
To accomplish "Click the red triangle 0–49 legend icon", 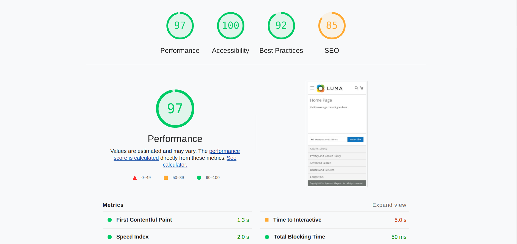I will (x=135, y=178).
